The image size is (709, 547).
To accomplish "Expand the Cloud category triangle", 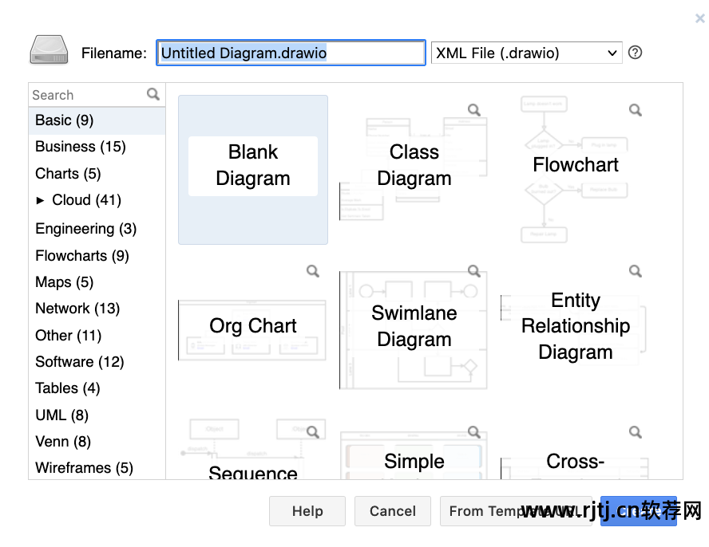I will 41,200.
